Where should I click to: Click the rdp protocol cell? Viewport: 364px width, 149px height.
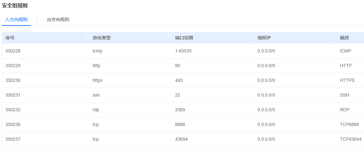(x=96, y=110)
